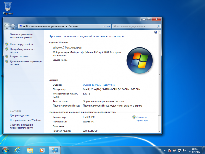The image size is (205, 154).
Task: Click Оценка системы недоступна link
Action: (x=99, y=85)
